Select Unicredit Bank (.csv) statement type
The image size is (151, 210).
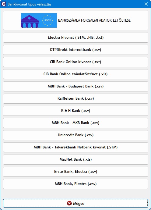(75, 135)
